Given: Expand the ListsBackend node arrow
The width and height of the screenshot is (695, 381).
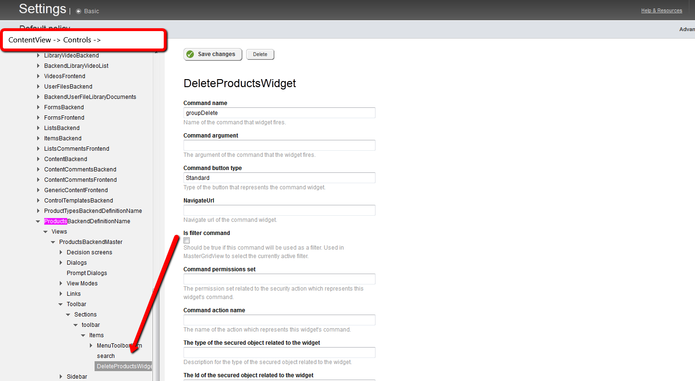Looking at the screenshot, I should point(39,128).
